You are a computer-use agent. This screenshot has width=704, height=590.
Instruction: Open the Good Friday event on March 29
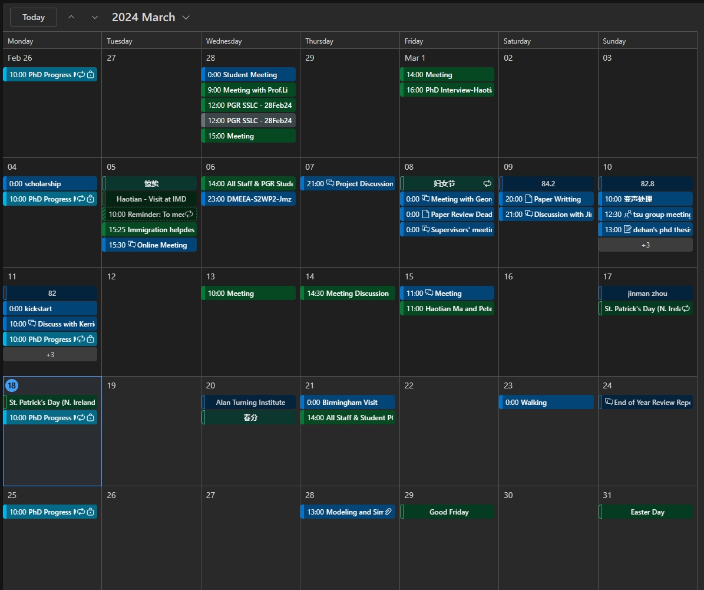click(449, 512)
